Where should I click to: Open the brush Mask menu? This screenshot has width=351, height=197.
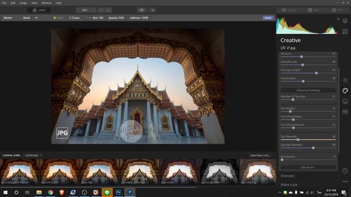27,18
